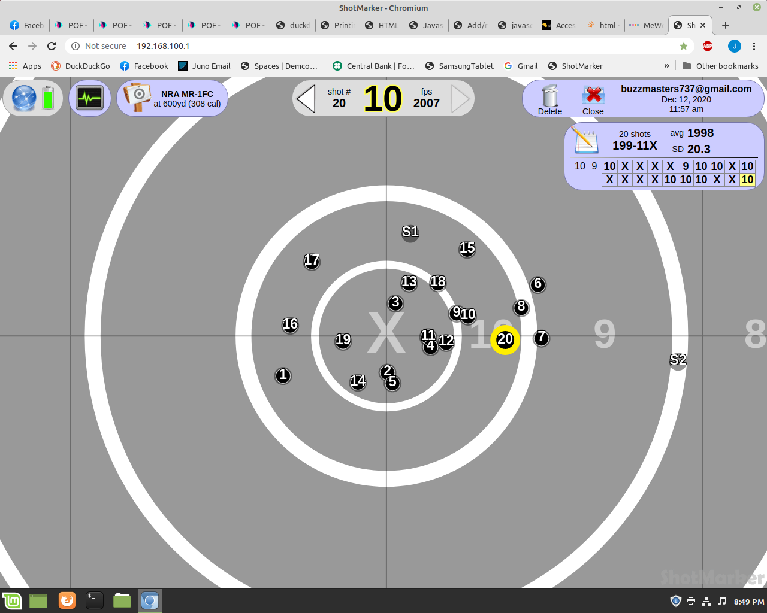Click the Delete trash can icon
This screenshot has height=613, width=767.
(549, 99)
